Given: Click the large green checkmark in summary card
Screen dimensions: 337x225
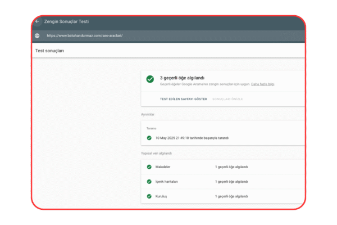Looking at the screenshot, I should 150,79.
